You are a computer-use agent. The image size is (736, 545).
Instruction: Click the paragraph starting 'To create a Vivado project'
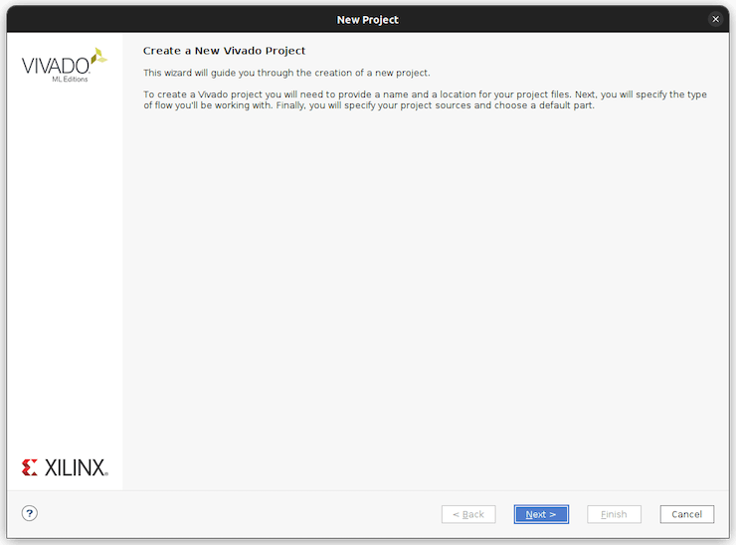(425, 99)
